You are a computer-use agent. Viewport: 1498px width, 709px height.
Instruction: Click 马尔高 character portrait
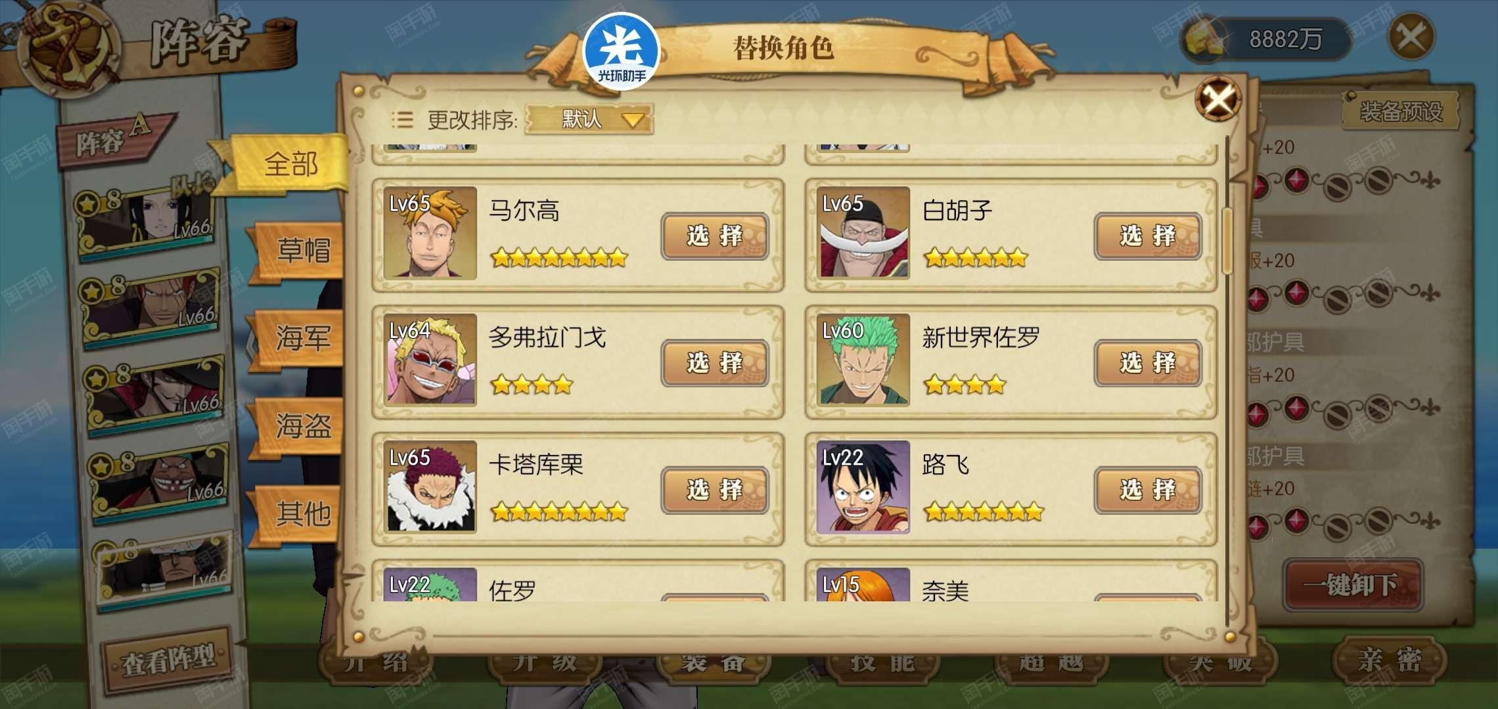pyautogui.click(x=430, y=233)
